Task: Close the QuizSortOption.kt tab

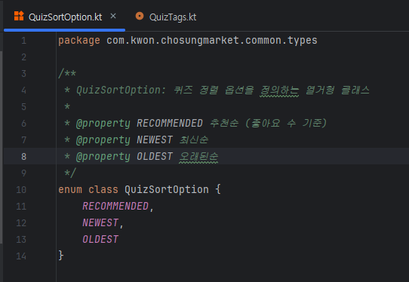Action: [113, 16]
